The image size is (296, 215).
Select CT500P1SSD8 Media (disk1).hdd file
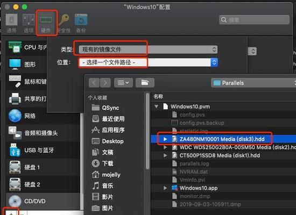tap(223, 155)
